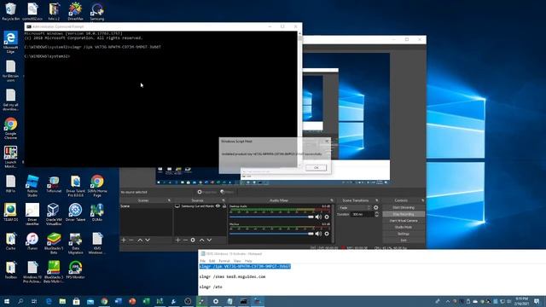Screen dimensions: 546x307
Task: Open View menu in Notepad
Action: (237, 261)
